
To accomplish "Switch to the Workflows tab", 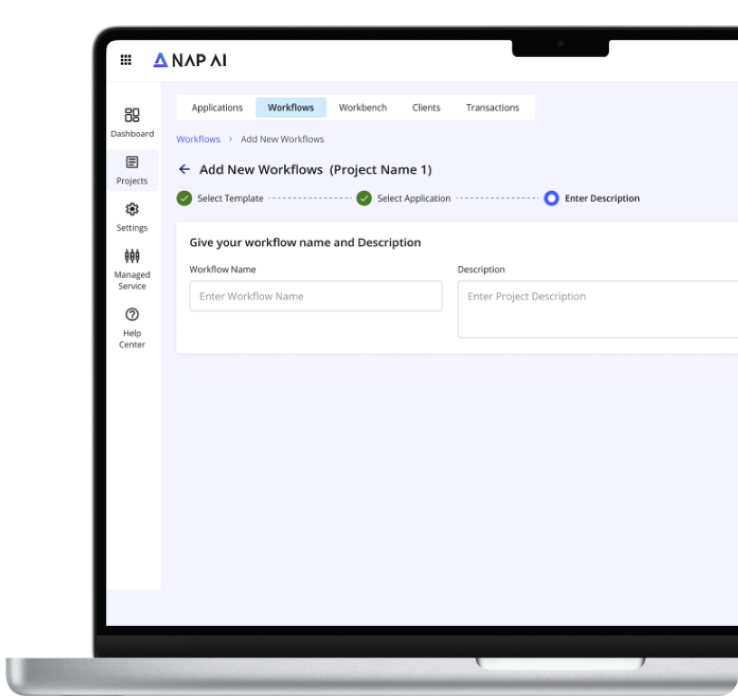I will [x=291, y=108].
